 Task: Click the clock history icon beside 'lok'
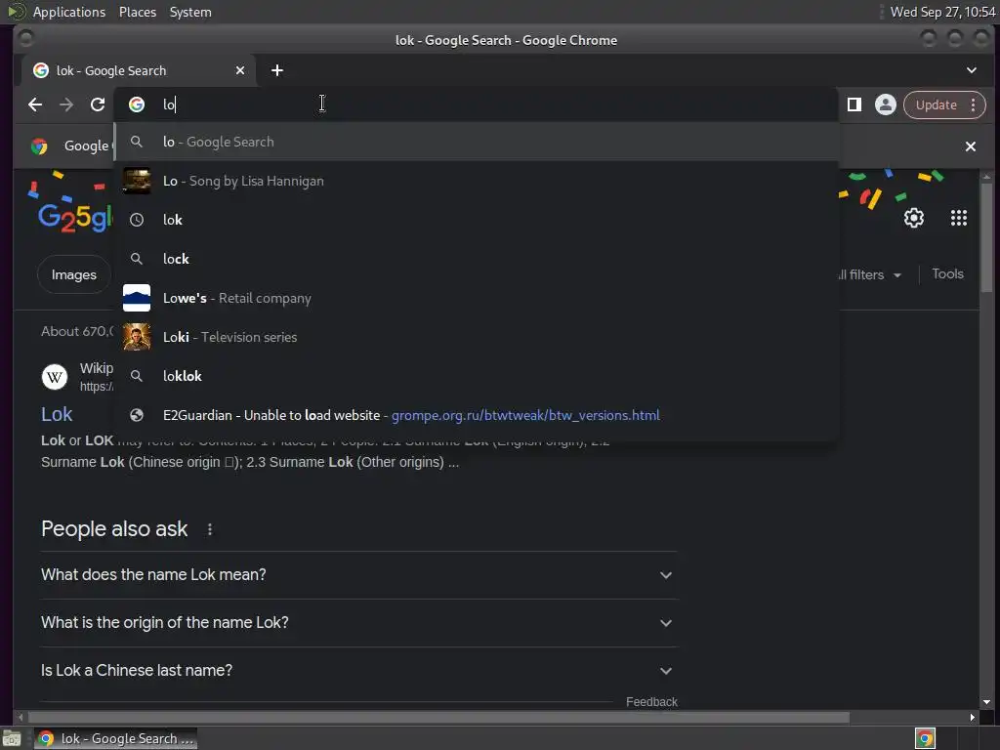pyautogui.click(x=137, y=220)
